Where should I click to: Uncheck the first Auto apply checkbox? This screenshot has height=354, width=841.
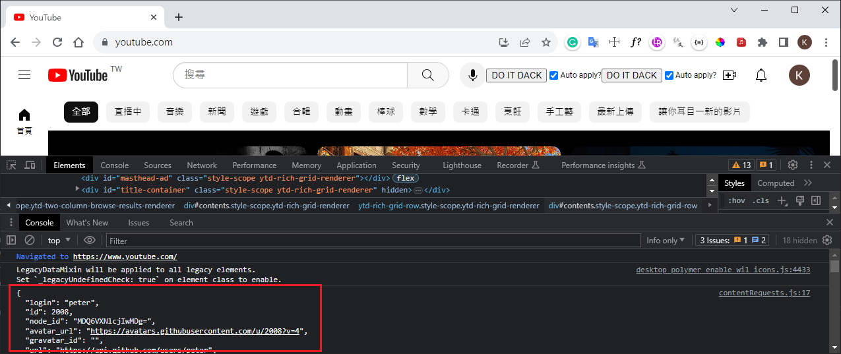click(x=554, y=75)
